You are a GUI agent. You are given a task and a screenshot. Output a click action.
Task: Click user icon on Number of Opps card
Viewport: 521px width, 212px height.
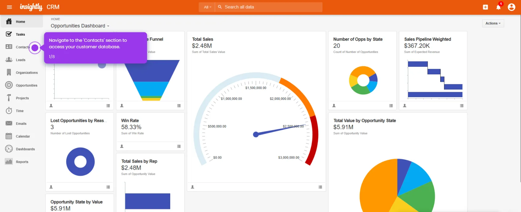pyautogui.click(x=334, y=106)
